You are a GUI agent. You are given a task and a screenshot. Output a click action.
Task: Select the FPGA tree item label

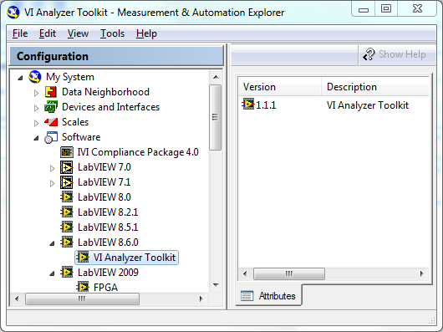[105, 288]
